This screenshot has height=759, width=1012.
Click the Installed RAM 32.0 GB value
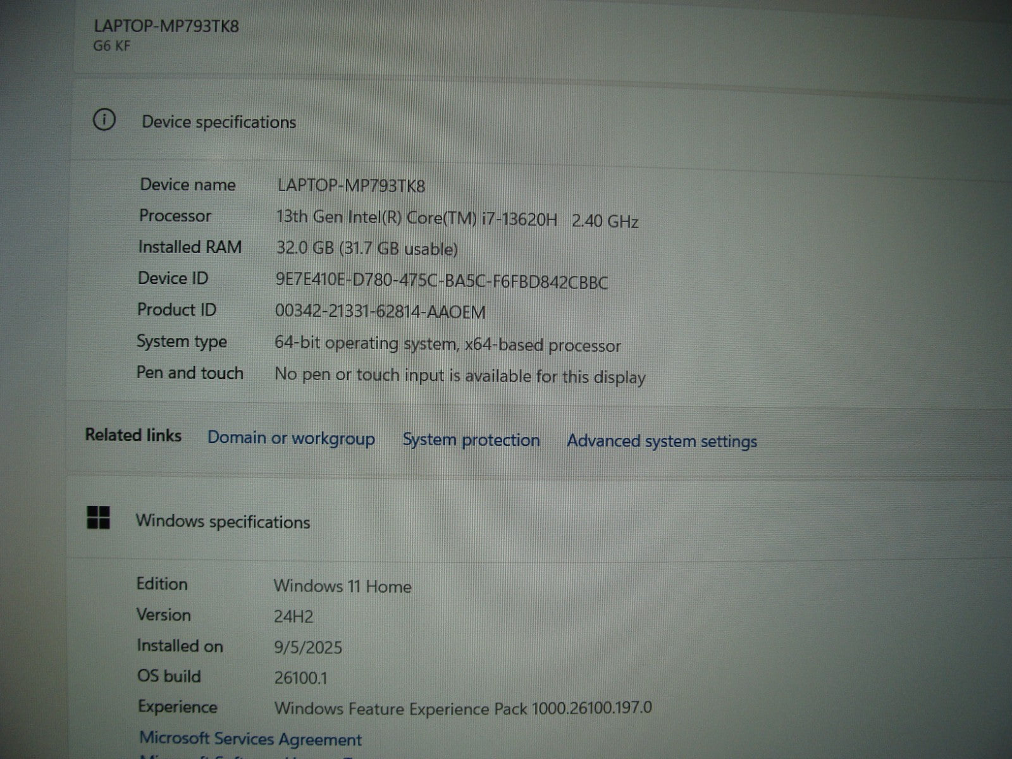click(x=367, y=249)
